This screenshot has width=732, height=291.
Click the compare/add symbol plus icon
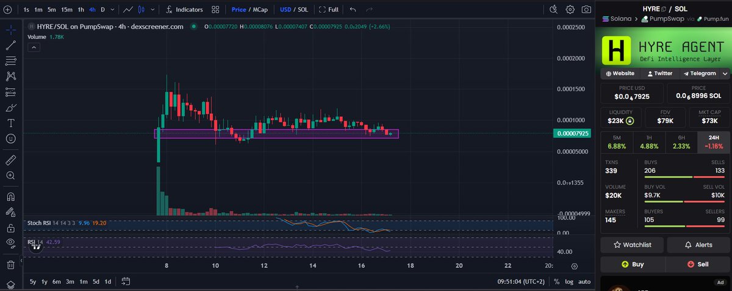coord(7,10)
